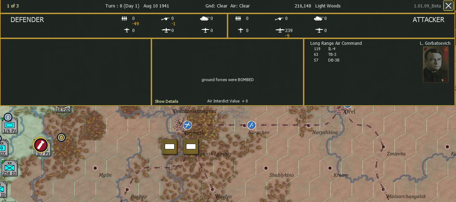Click 'ground forces were BOMBED' message
Image resolution: width=456 pixels, height=202 pixels.
(228, 80)
